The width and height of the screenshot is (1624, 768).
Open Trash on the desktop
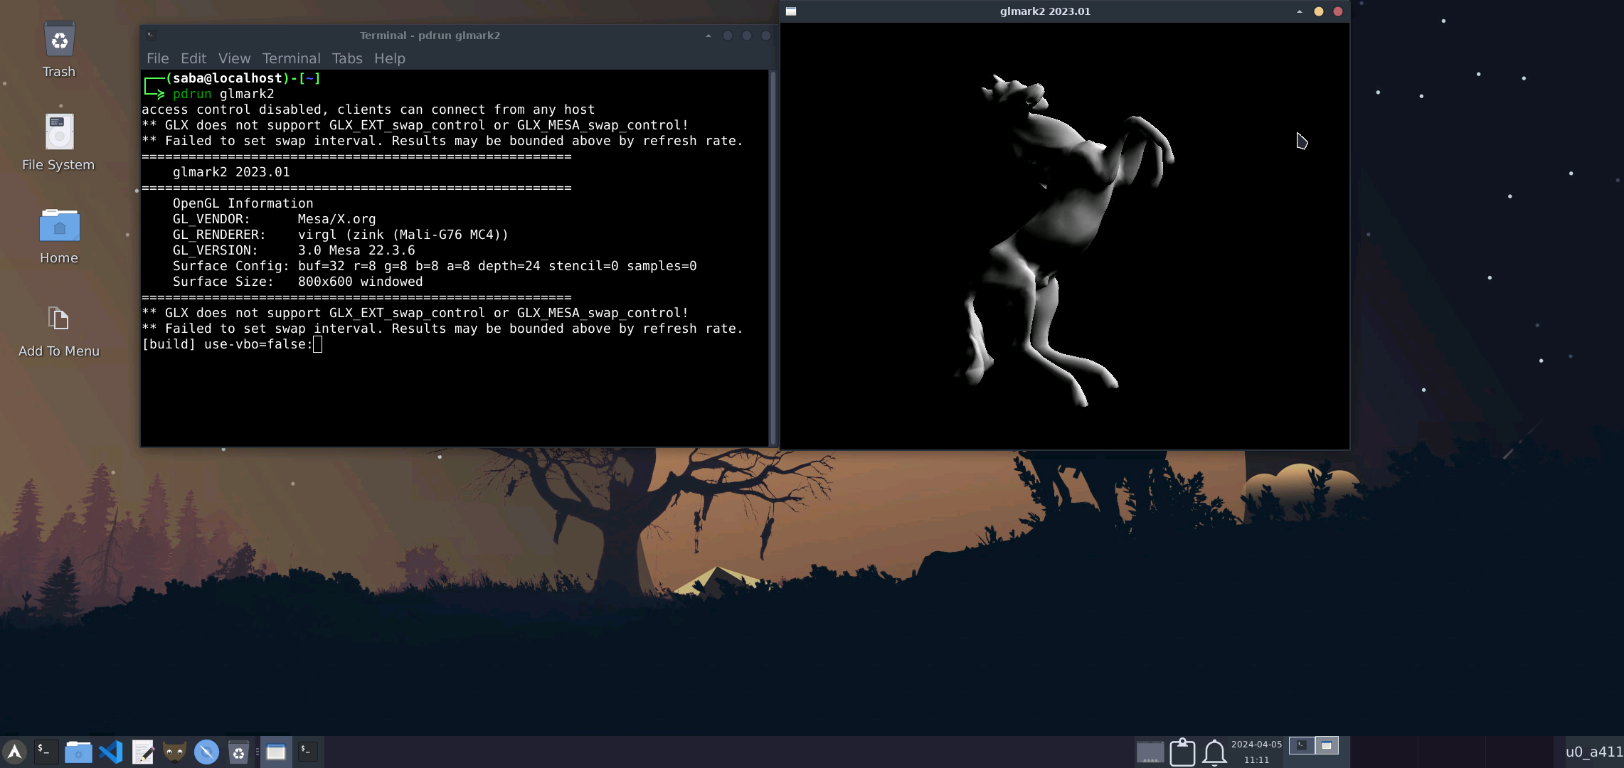click(x=59, y=48)
